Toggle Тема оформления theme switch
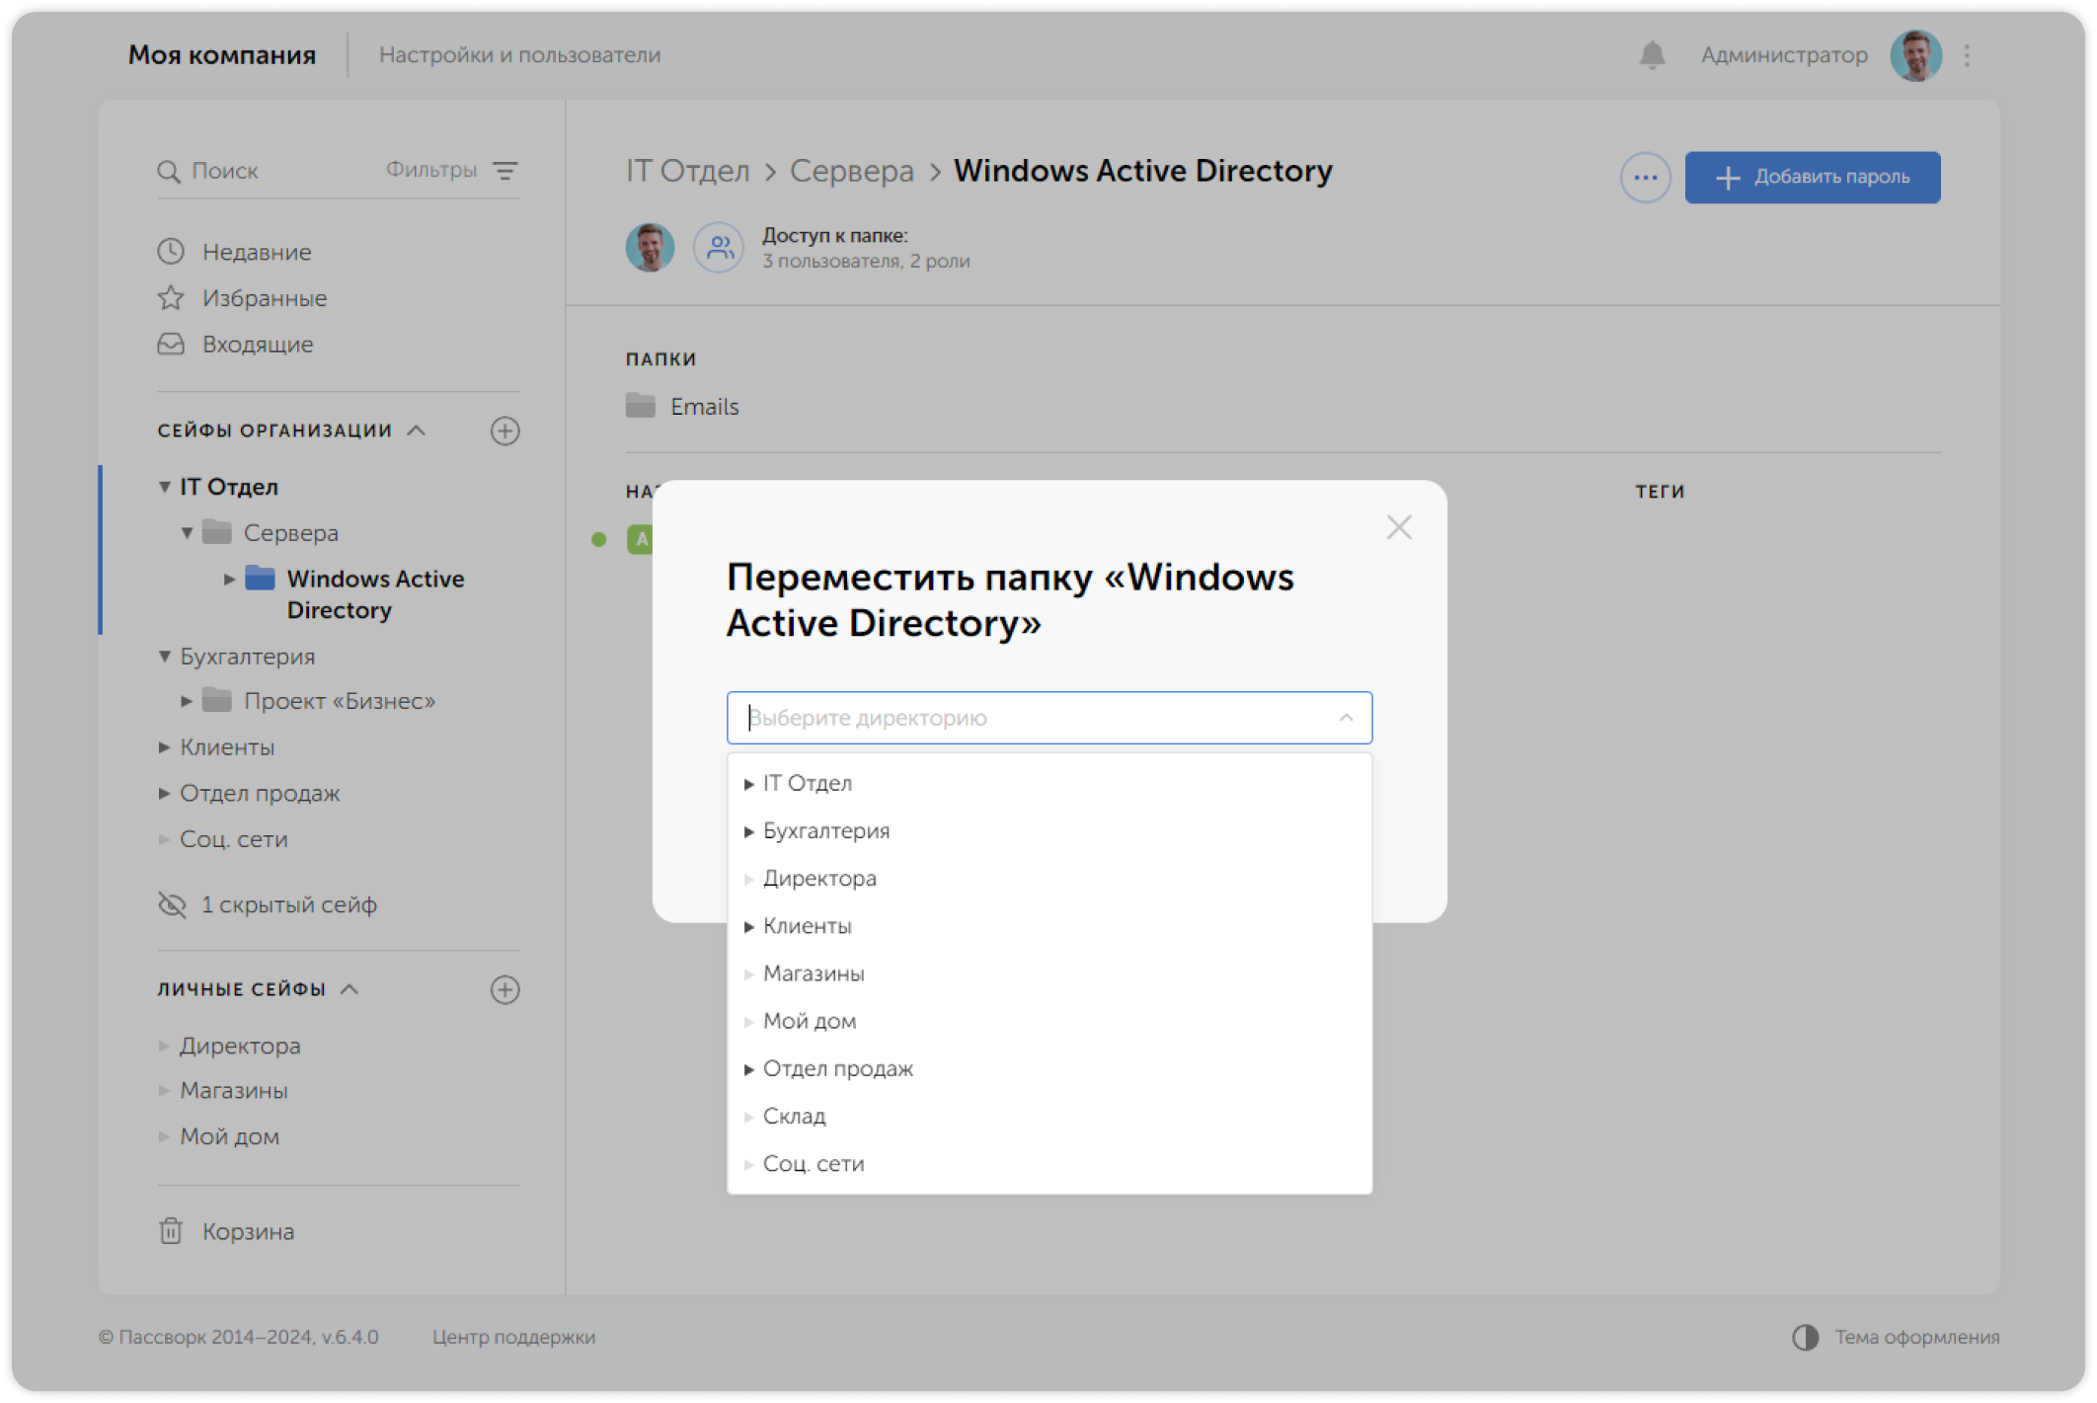Viewport: 2097px width, 1403px height. point(1806,1337)
